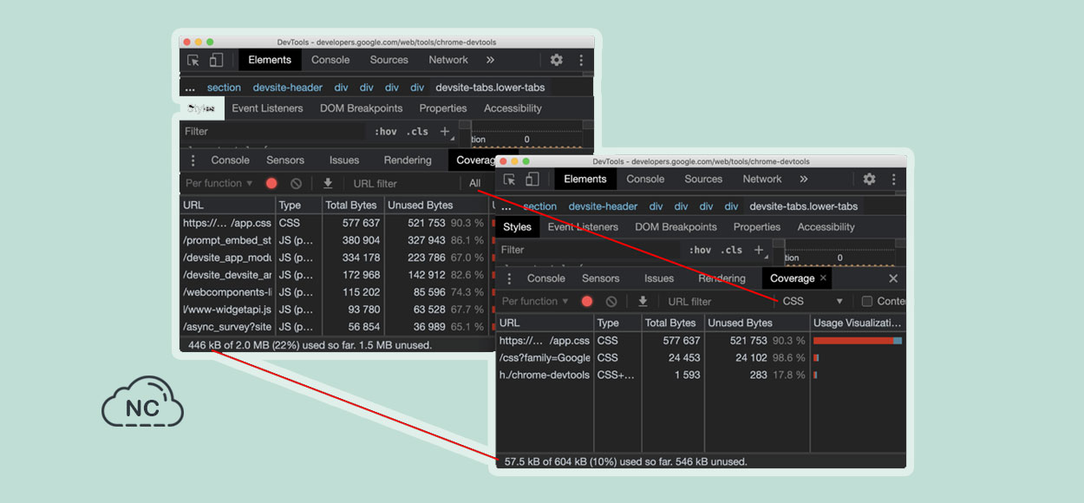The width and height of the screenshot is (1084, 503).
Task: Select /webcomponents-li row in back window
Action: pos(336,292)
